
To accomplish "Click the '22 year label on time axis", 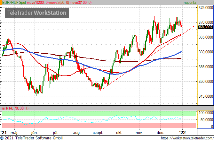I will pos(182,133).
